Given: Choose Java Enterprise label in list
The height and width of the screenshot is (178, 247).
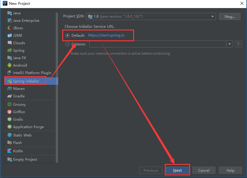Looking at the screenshot, I should (x=26, y=21).
